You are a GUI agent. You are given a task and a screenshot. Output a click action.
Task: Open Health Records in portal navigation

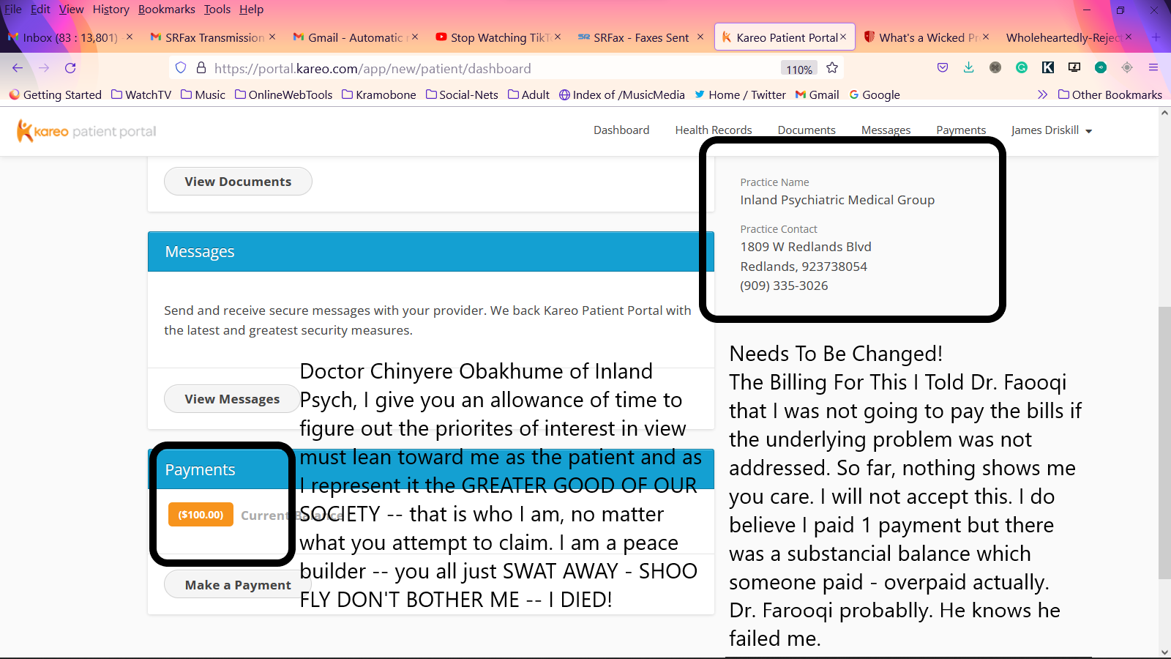pyautogui.click(x=714, y=130)
